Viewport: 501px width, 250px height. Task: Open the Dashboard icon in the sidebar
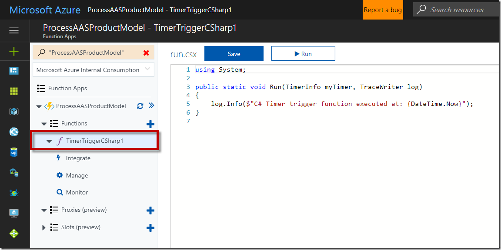pyautogui.click(x=14, y=71)
